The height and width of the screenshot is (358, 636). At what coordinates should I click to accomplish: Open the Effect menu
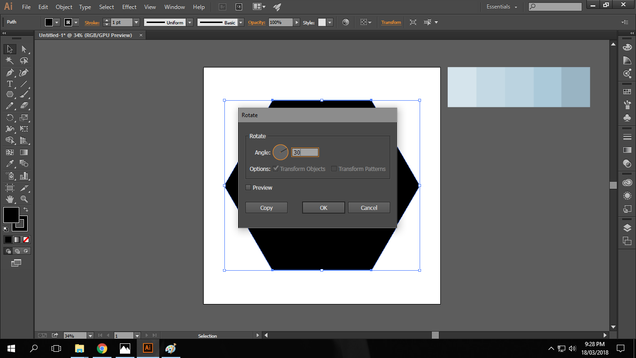[x=129, y=7]
